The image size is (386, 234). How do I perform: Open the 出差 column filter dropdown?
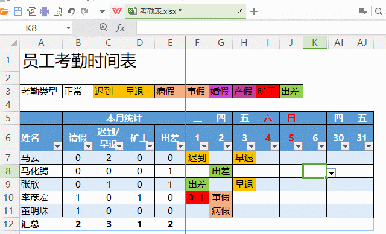180,147
